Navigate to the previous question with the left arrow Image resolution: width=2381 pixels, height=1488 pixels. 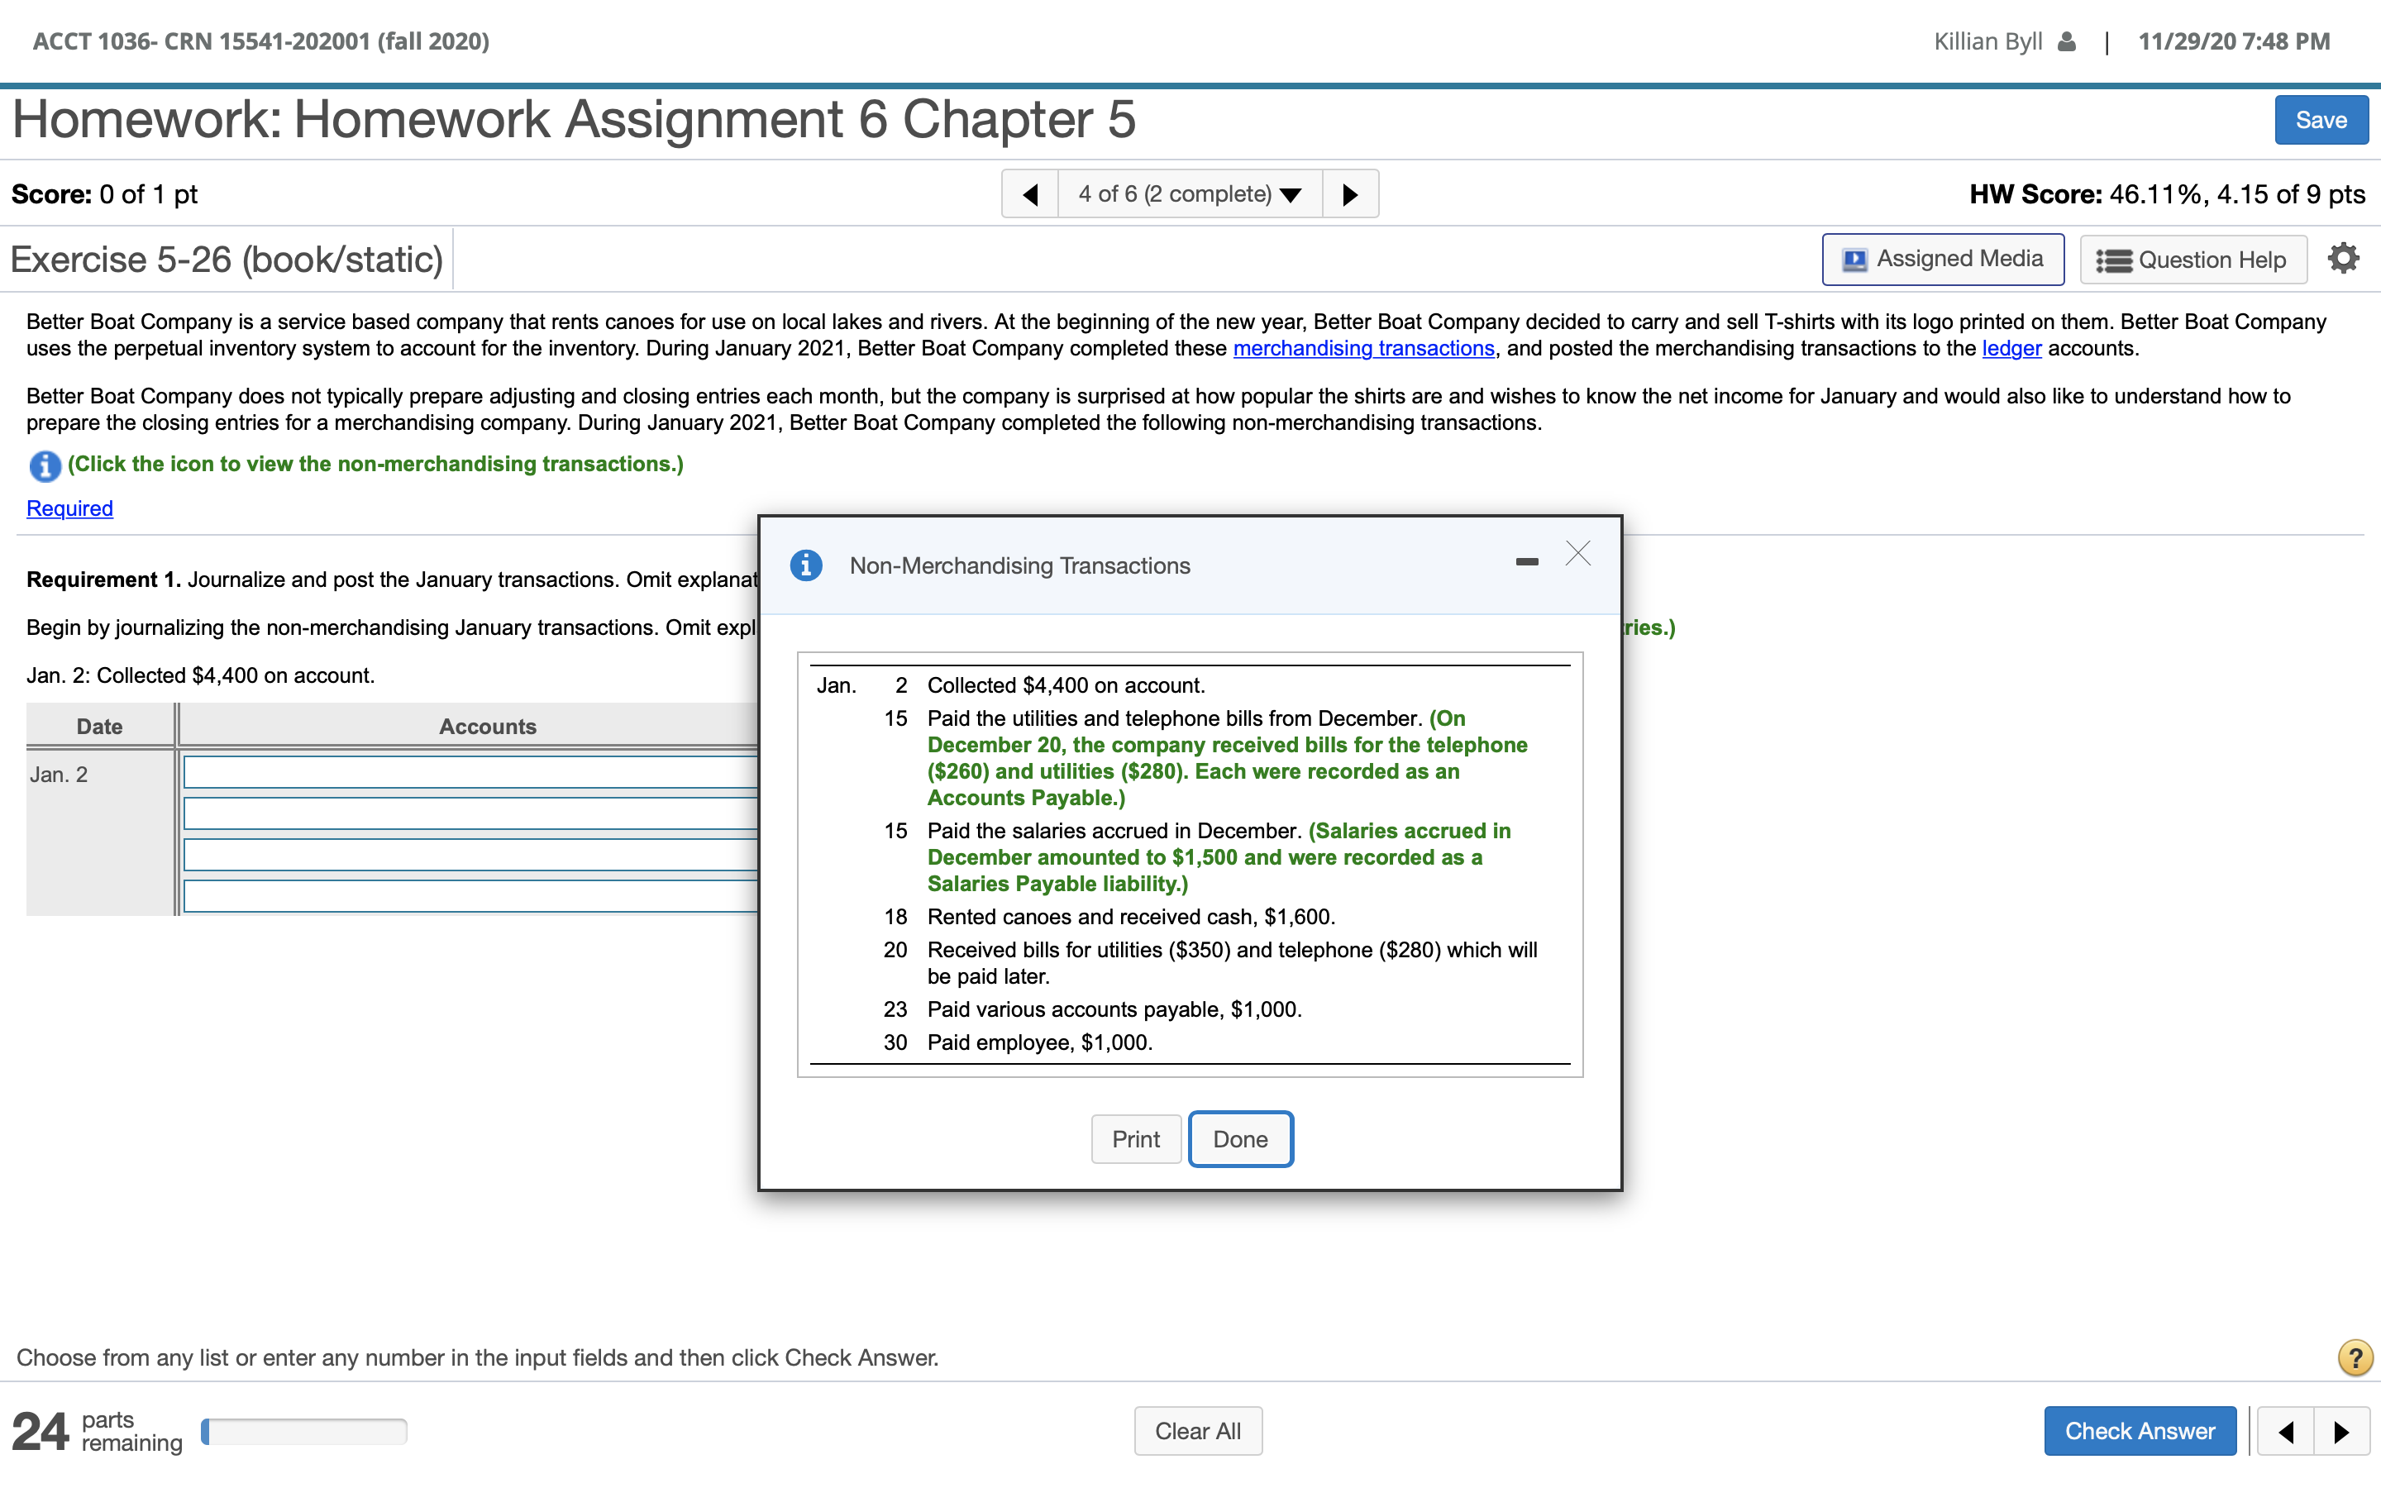click(x=1030, y=193)
